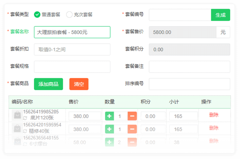Click the refresh icon beside 精修40张
The width and height of the screenshot is (240, 159).
coord(25,131)
